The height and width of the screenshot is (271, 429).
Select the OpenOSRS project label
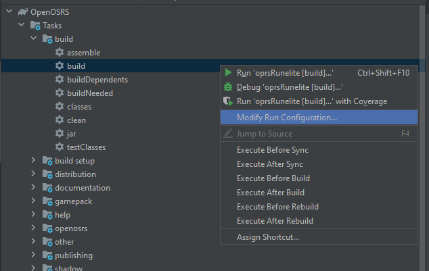point(50,12)
